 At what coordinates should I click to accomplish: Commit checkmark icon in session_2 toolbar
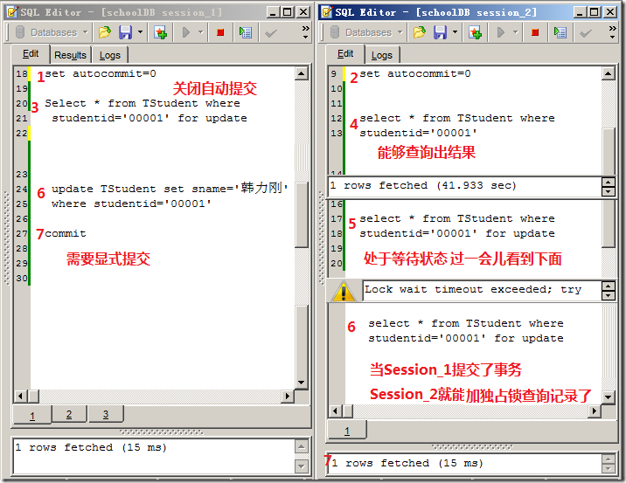click(586, 32)
